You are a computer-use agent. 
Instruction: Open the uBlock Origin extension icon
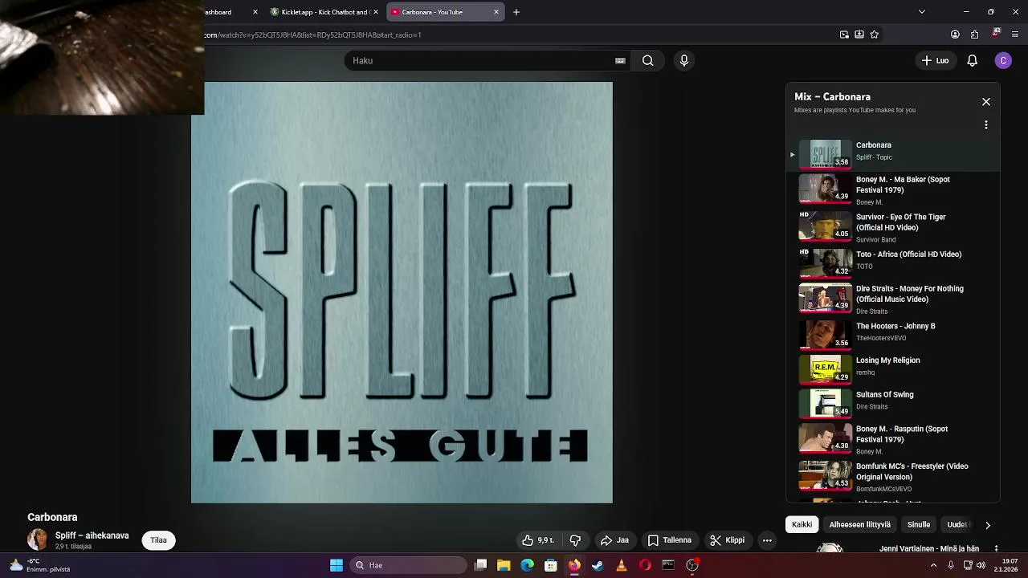[x=996, y=34]
